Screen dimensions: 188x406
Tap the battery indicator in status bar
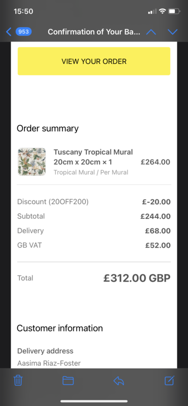(174, 11)
